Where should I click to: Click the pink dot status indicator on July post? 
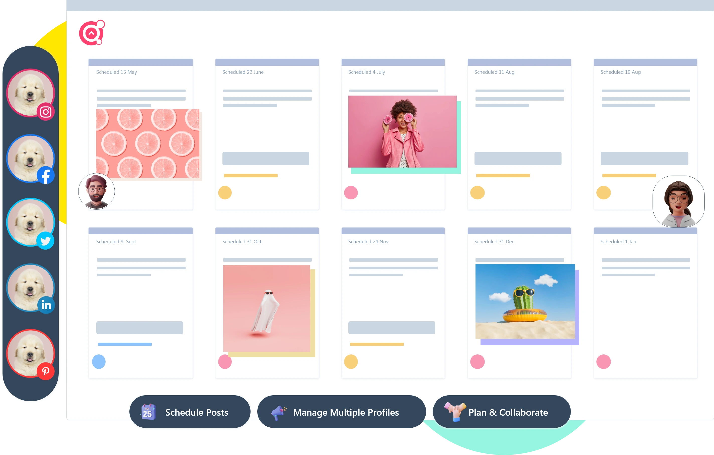tap(351, 193)
